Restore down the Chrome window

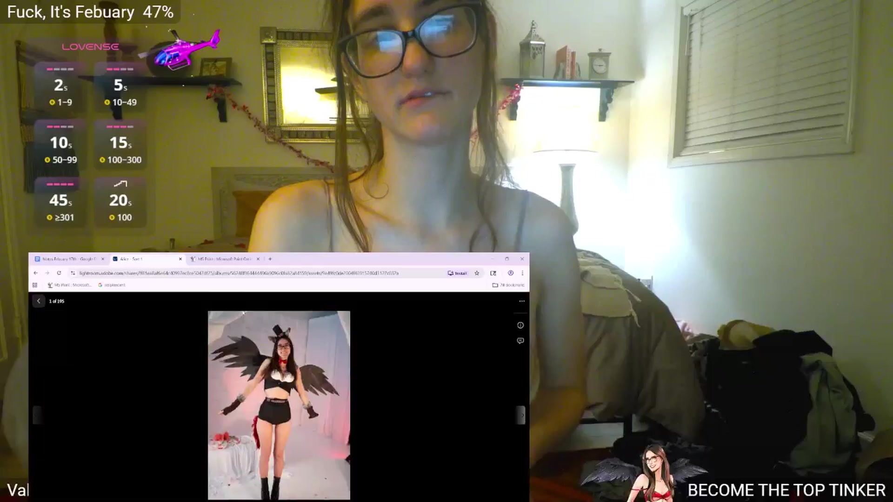507,259
